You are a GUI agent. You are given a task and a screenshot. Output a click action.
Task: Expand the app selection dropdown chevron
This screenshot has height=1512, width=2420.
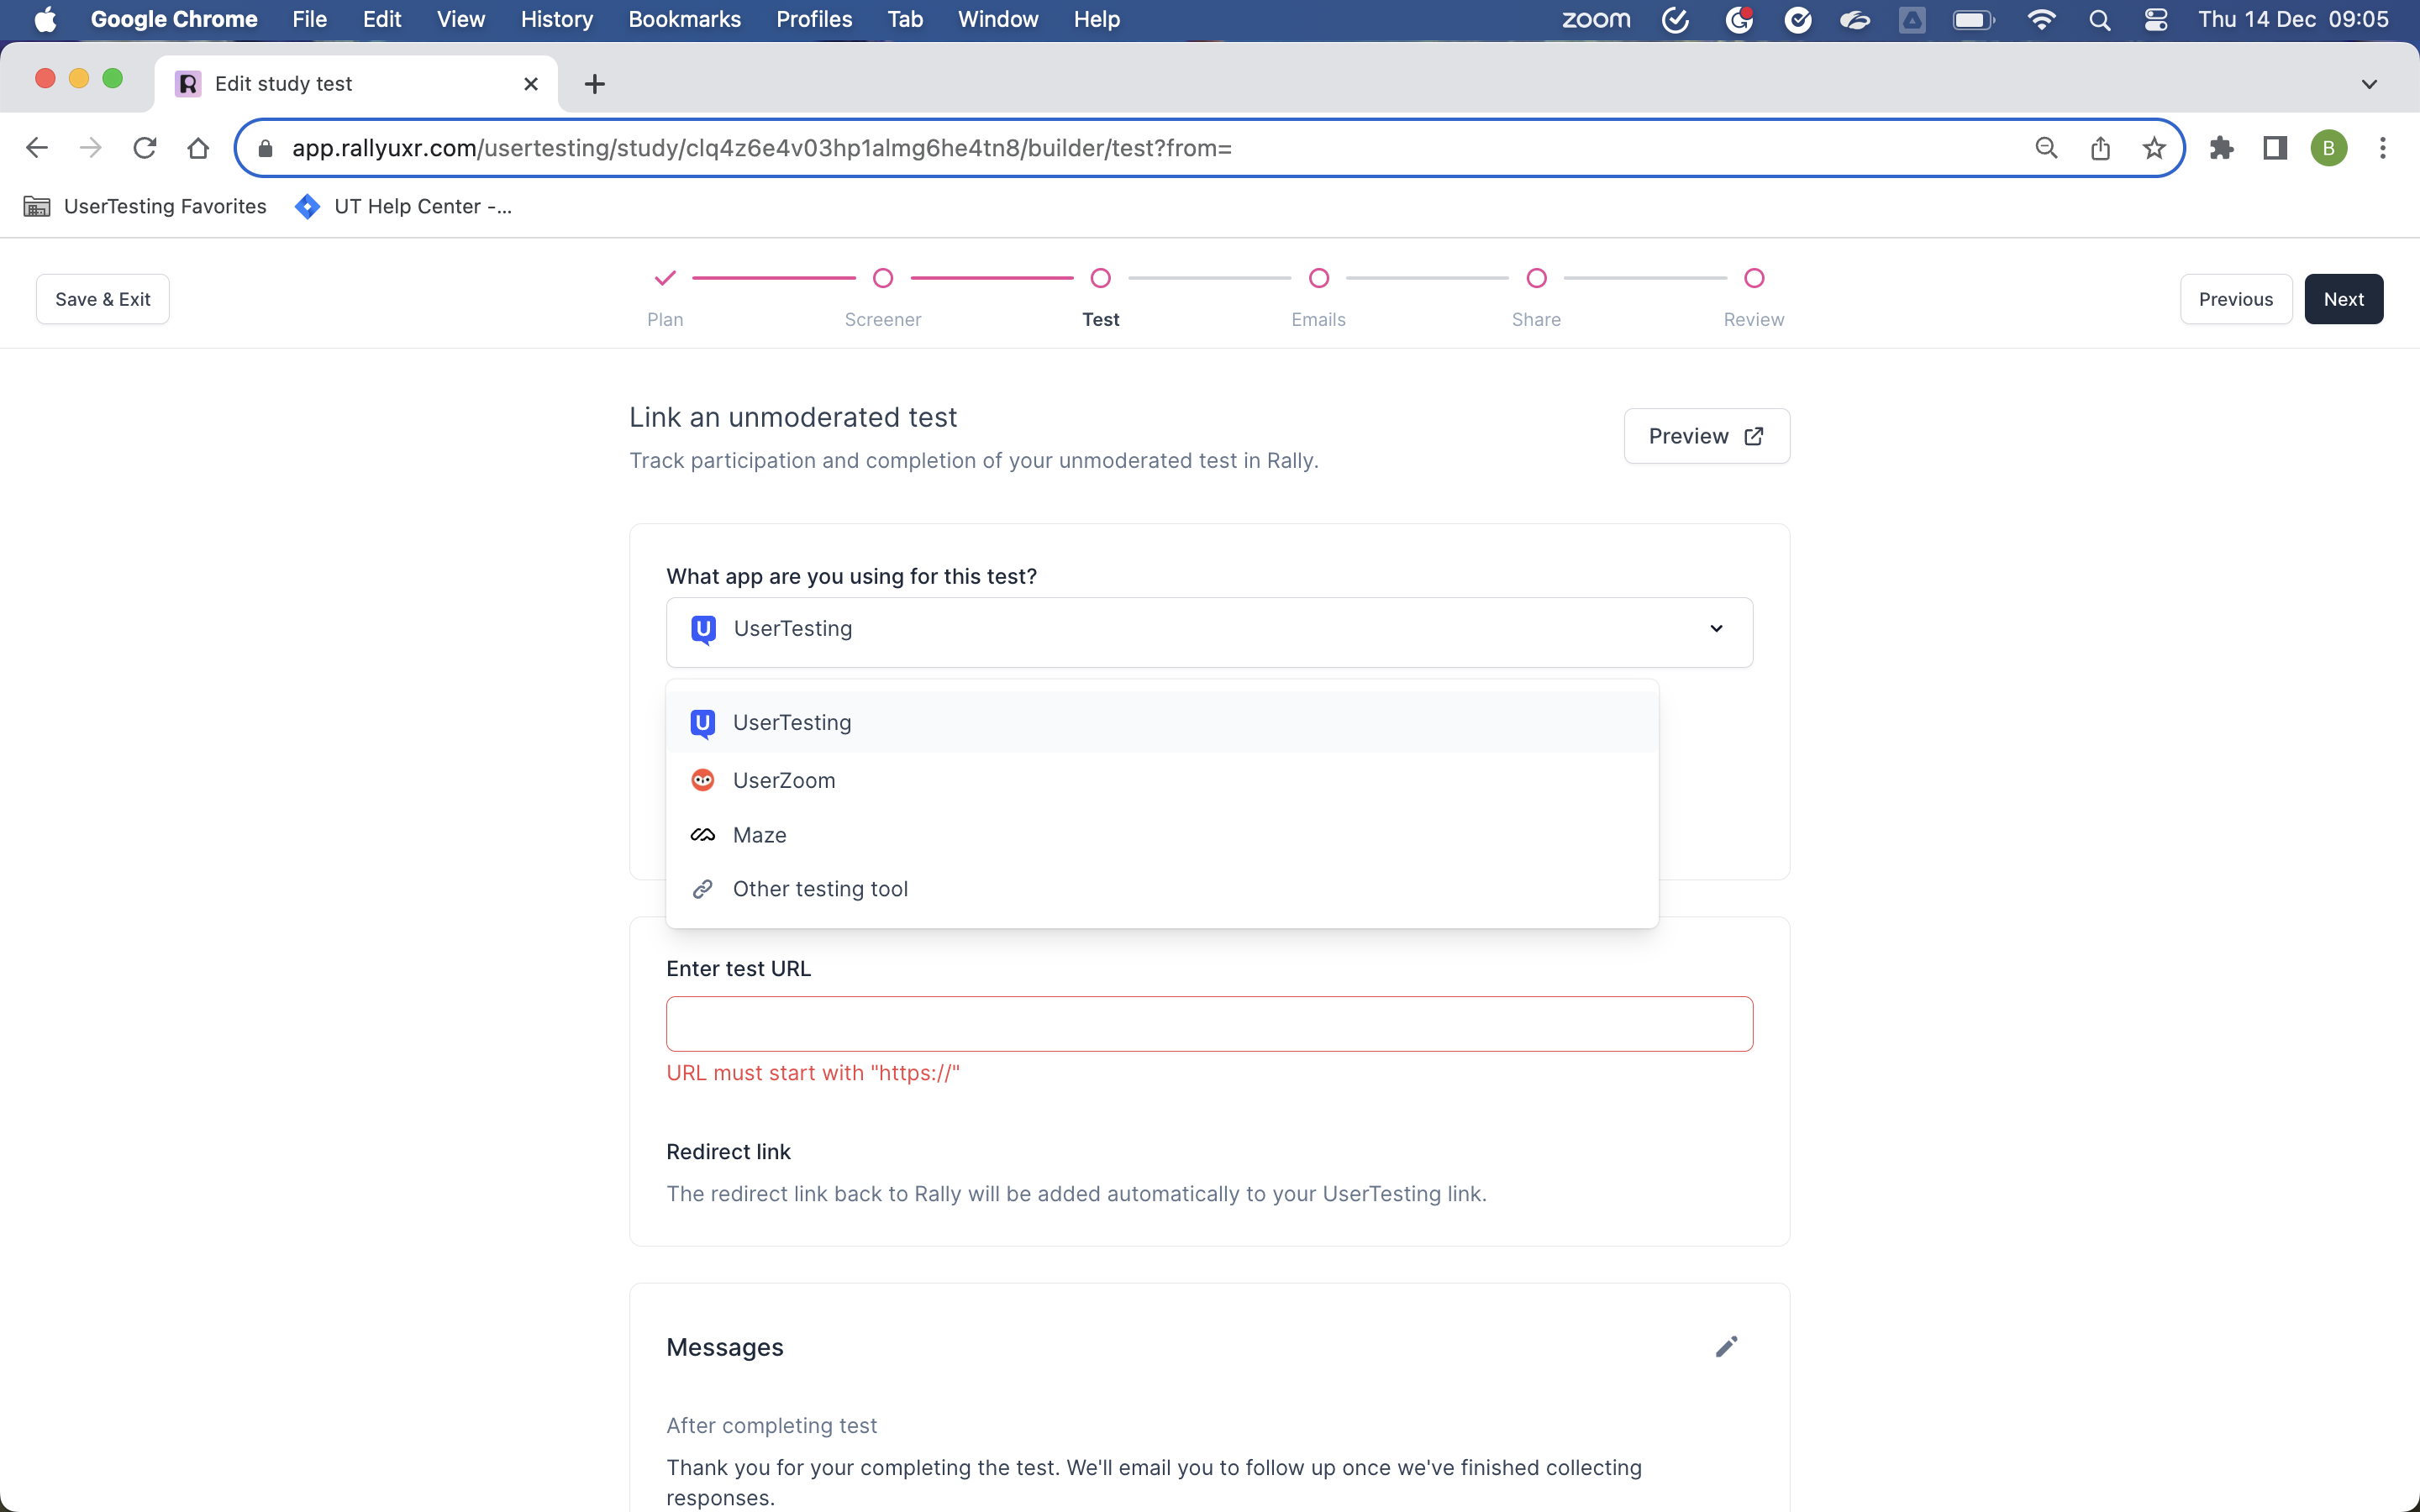click(1716, 629)
